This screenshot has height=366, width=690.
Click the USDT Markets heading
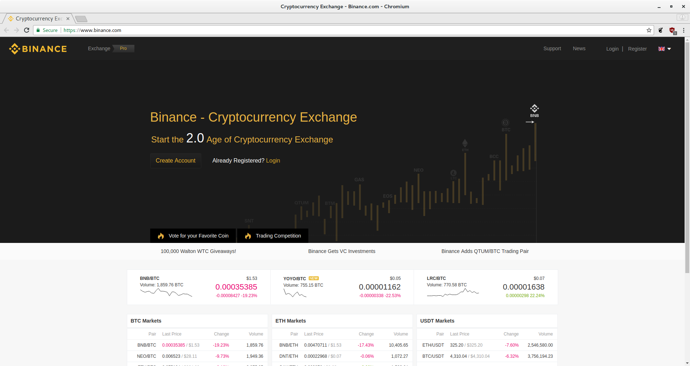point(437,321)
